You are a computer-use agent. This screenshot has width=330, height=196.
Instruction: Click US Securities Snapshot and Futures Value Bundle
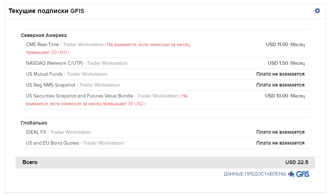coord(79,96)
